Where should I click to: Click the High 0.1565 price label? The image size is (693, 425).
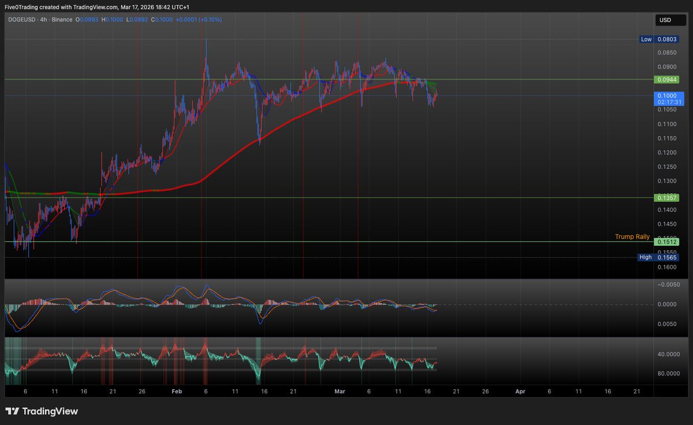coord(658,257)
